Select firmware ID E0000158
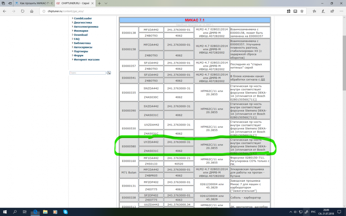The width and height of the screenshot is (346, 216). [x=129, y=49]
